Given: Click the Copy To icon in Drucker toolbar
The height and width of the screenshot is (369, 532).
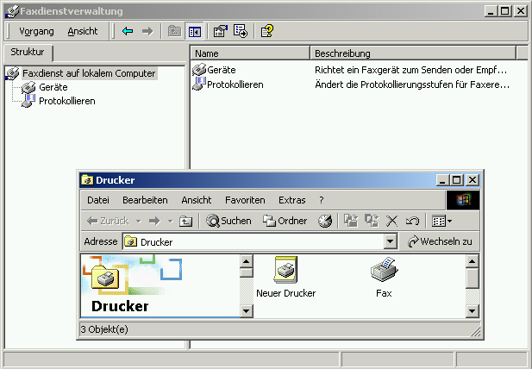Looking at the screenshot, I should [x=372, y=221].
